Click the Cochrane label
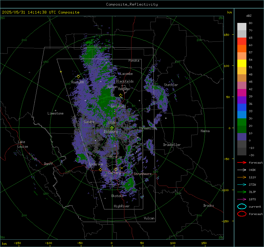The width and height of the screenshot is (264, 247). click(x=96, y=164)
